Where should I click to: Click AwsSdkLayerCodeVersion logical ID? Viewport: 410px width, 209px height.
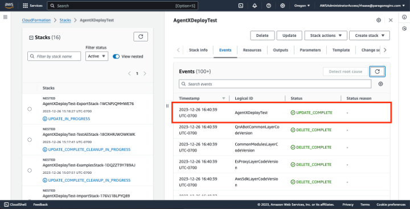click(x=256, y=182)
